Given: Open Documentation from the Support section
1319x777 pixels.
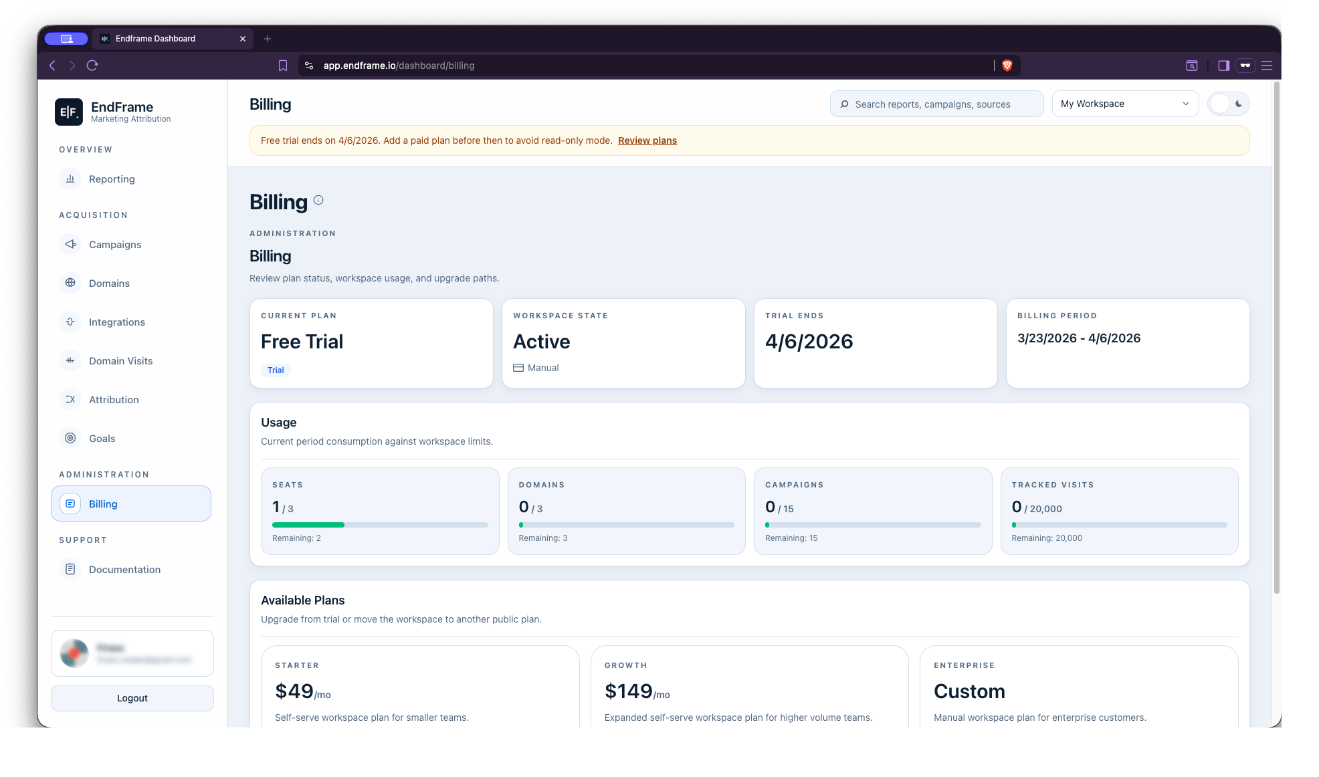Looking at the screenshot, I should 124,569.
